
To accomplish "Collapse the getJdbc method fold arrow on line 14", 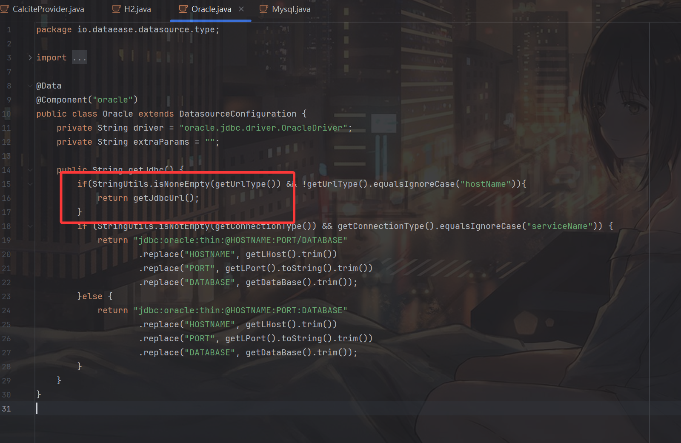I will pos(30,170).
